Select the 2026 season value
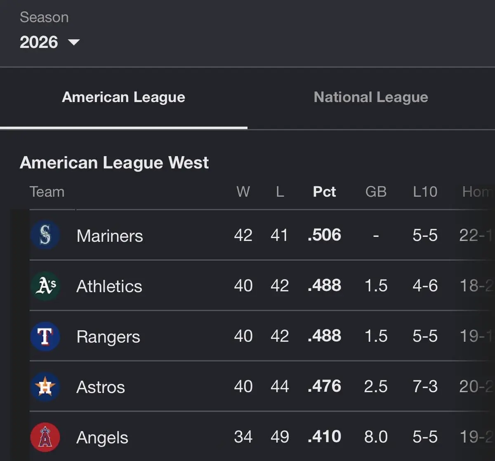Screen dimensions: 495x461 (x=39, y=42)
